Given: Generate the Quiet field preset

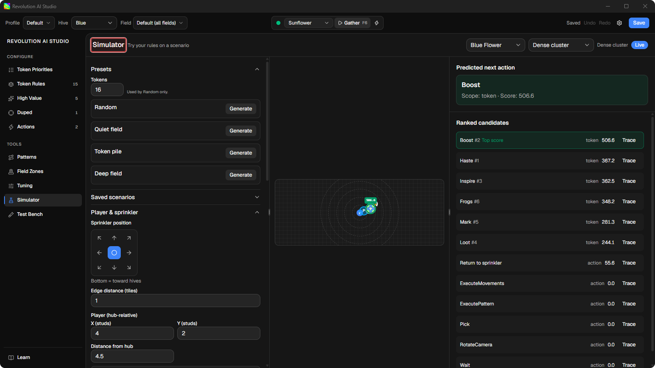Looking at the screenshot, I should pyautogui.click(x=241, y=131).
